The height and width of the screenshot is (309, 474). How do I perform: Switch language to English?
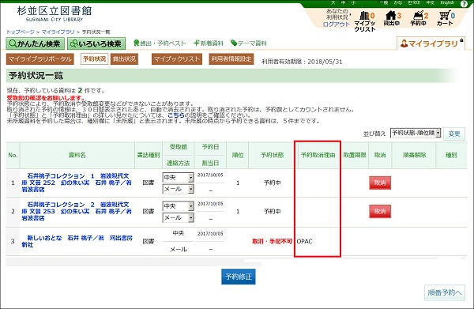click(447, 2)
